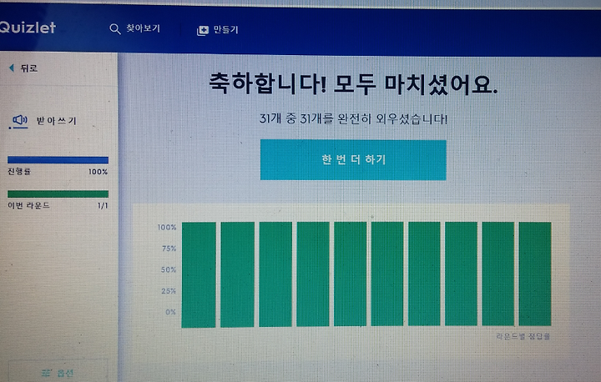
Task: Open 옵션 options button
Action: (58, 372)
